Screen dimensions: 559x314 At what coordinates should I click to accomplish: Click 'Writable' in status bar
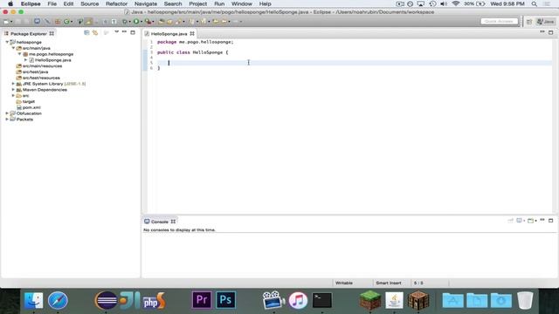[344, 283]
